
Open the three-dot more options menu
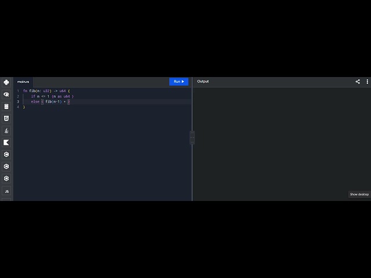tap(367, 82)
